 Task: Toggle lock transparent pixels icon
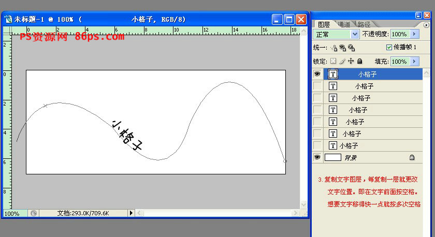tap(333, 61)
